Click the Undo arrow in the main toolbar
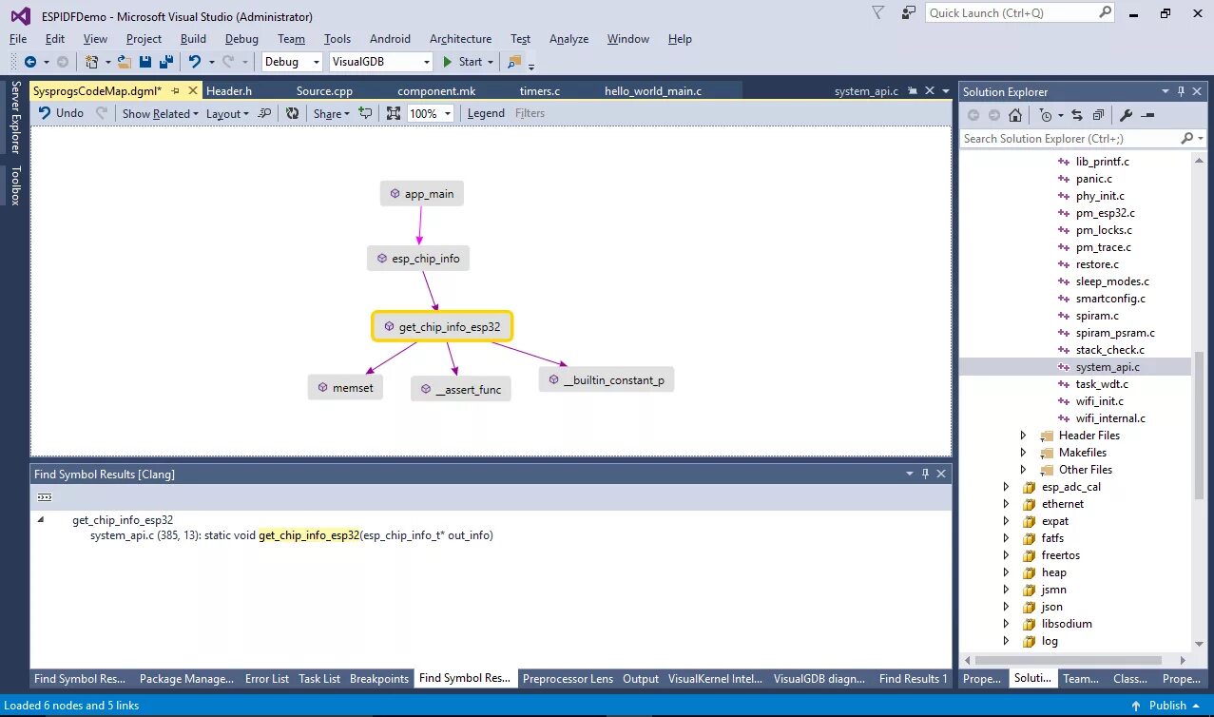The width and height of the screenshot is (1214, 717). click(x=194, y=62)
